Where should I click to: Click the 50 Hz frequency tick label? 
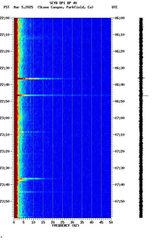click(x=111, y=222)
